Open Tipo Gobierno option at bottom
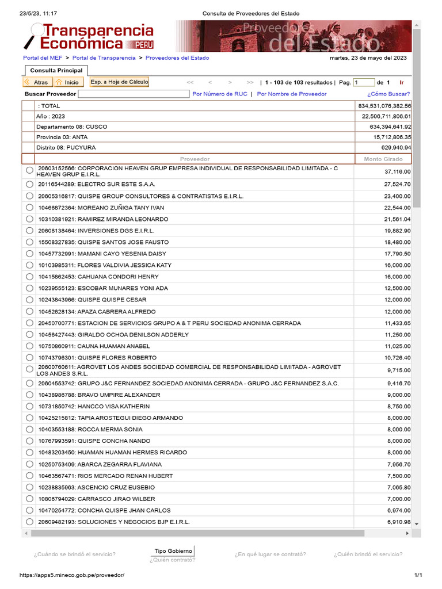 coord(173,551)
